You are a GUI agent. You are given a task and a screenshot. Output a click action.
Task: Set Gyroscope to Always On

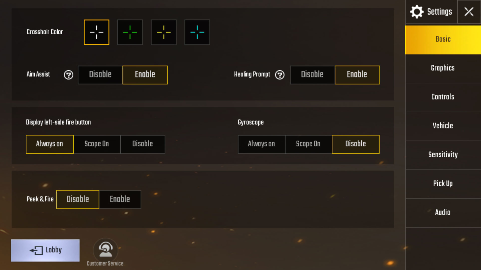click(x=261, y=144)
